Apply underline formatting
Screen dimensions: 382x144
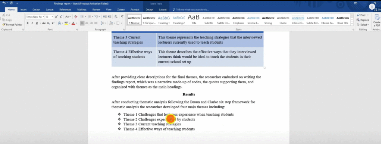[x=37, y=23]
